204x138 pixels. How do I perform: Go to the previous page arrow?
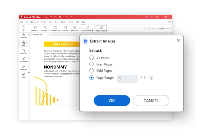coord(144,28)
